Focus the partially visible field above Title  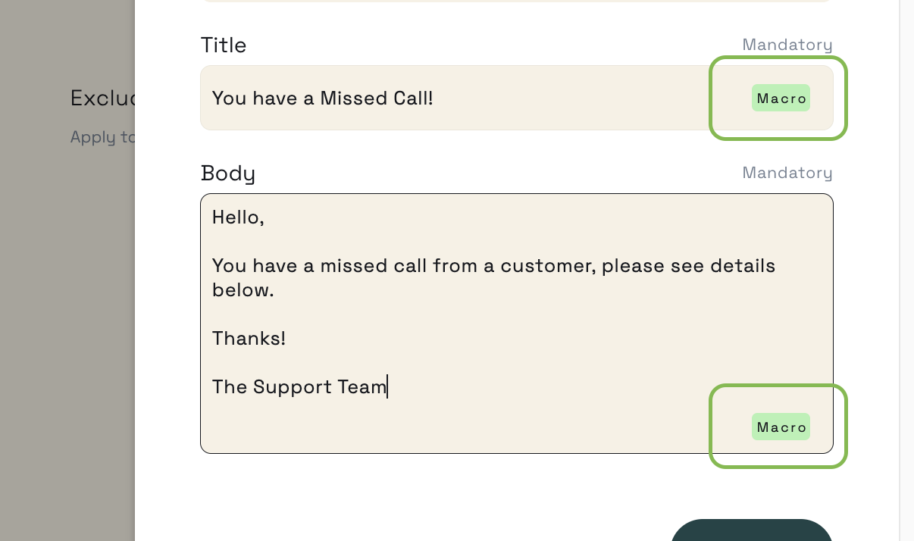point(516,1)
